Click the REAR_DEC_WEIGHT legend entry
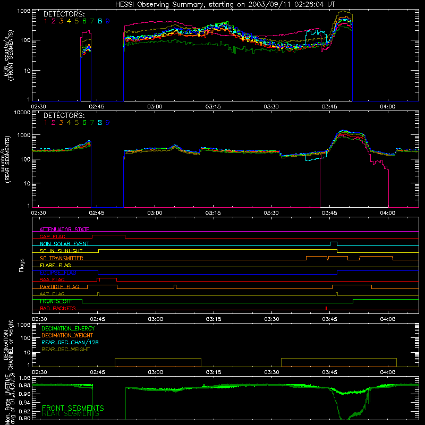The image size is (425, 425). (x=65, y=350)
